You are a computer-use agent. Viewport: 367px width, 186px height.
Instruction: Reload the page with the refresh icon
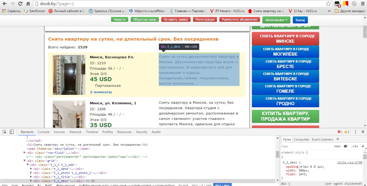point(20,4)
